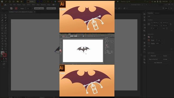Open the Object menu
The width and height of the screenshot is (174, 98).
pos(19,5)
